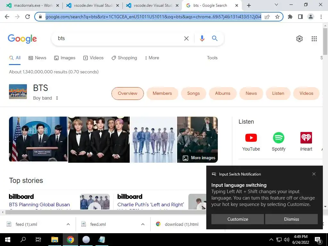The image size is (328, 246).
Task: Click the vertical page scrollbar
Action: tap(325, 41)
